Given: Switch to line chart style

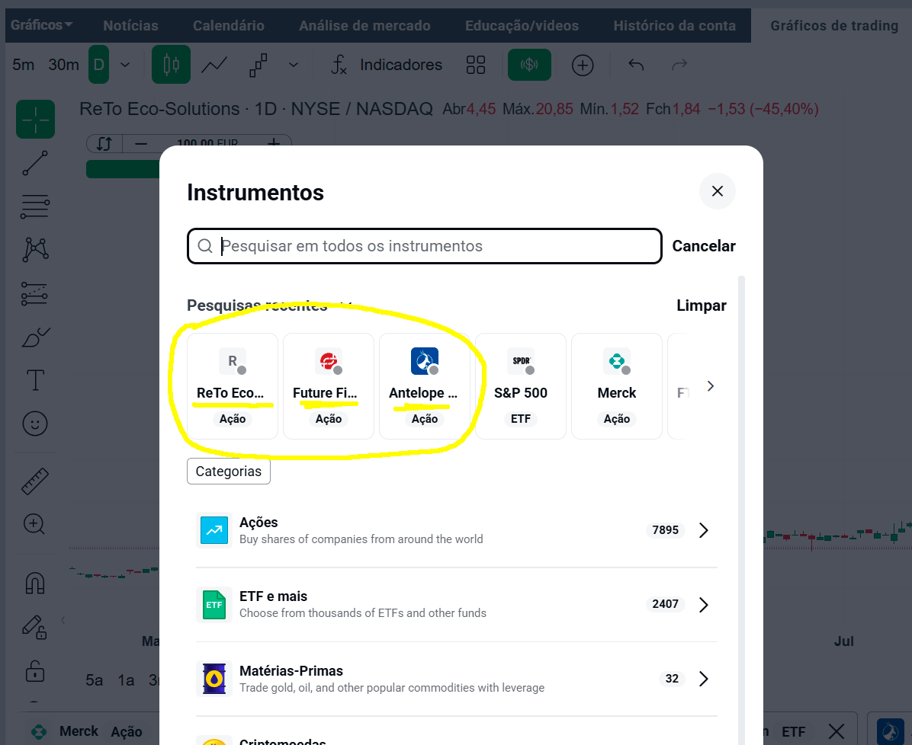Looking at the screenshot, I should pyautogui.click(x=214, y=65).
